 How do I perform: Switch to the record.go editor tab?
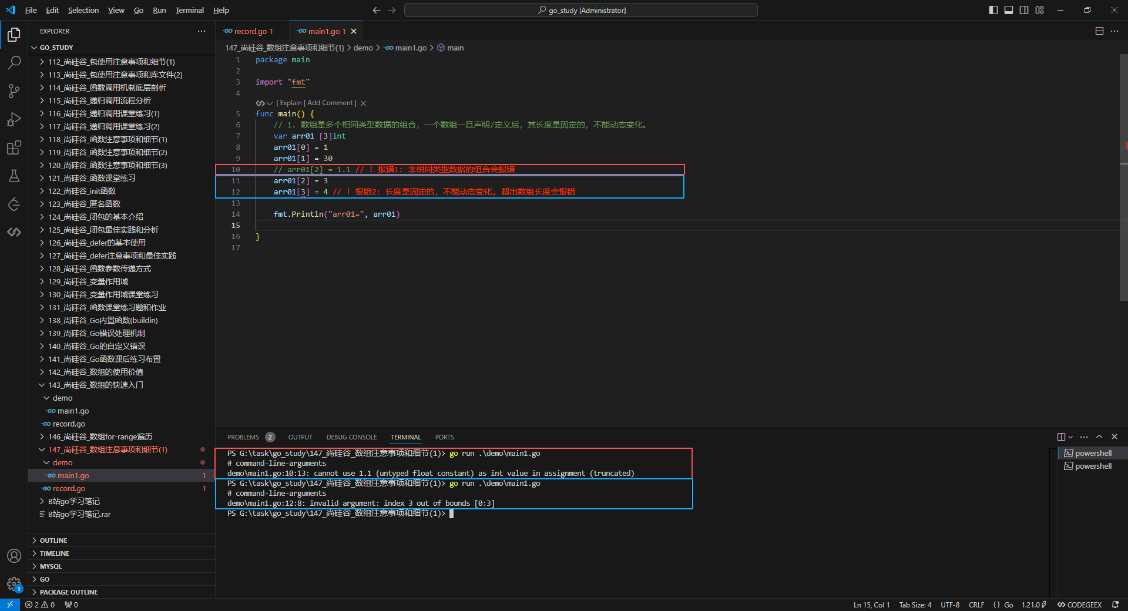253,31
